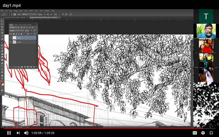Select the Move tool in the toolbox
The height and width of the screenshot is (137, 219).
[x=2, y=21]
